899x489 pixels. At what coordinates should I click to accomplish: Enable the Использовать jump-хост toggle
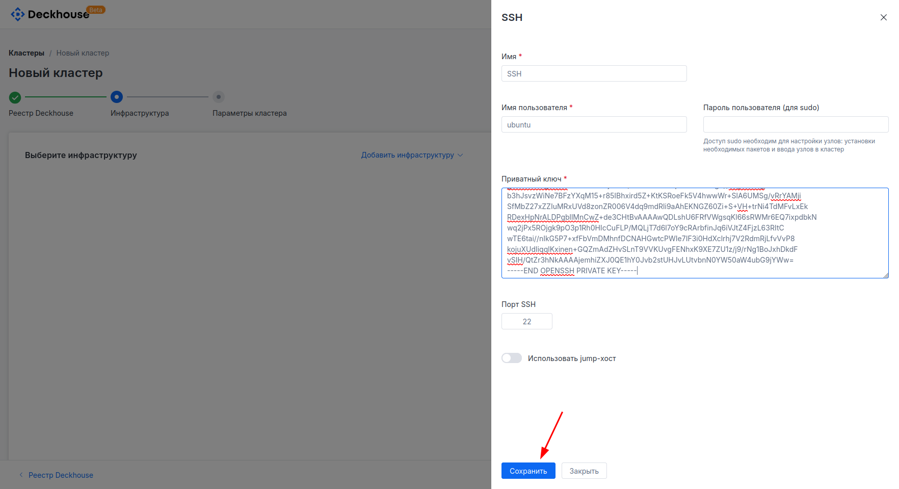[512, 358]
